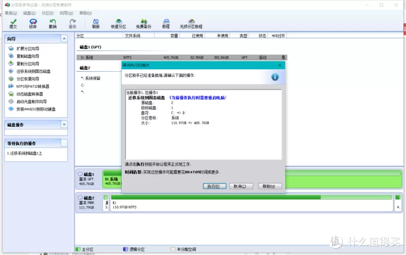The height and width of the screenshot is (255, 406).
Task: Select 迁移系统到固态磁盘 wizard in sidebar
Action: click(x=33, y=71)
